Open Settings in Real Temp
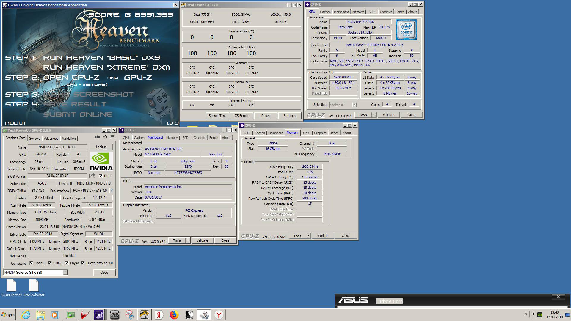The height and width of the screenshot is (321, 571). pos(290,116)
